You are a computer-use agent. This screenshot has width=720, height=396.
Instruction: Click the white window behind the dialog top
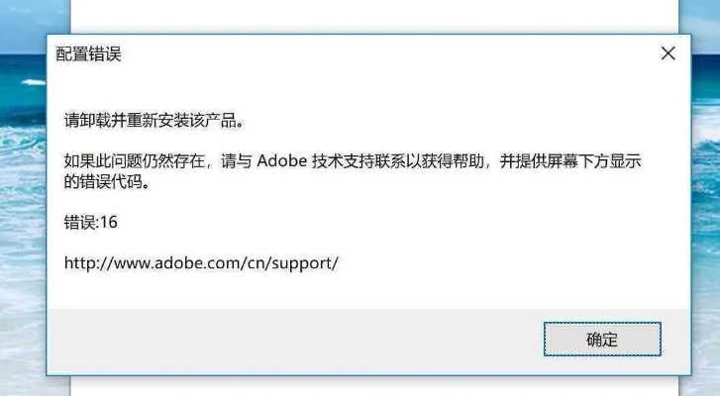[x=376, y=15]
